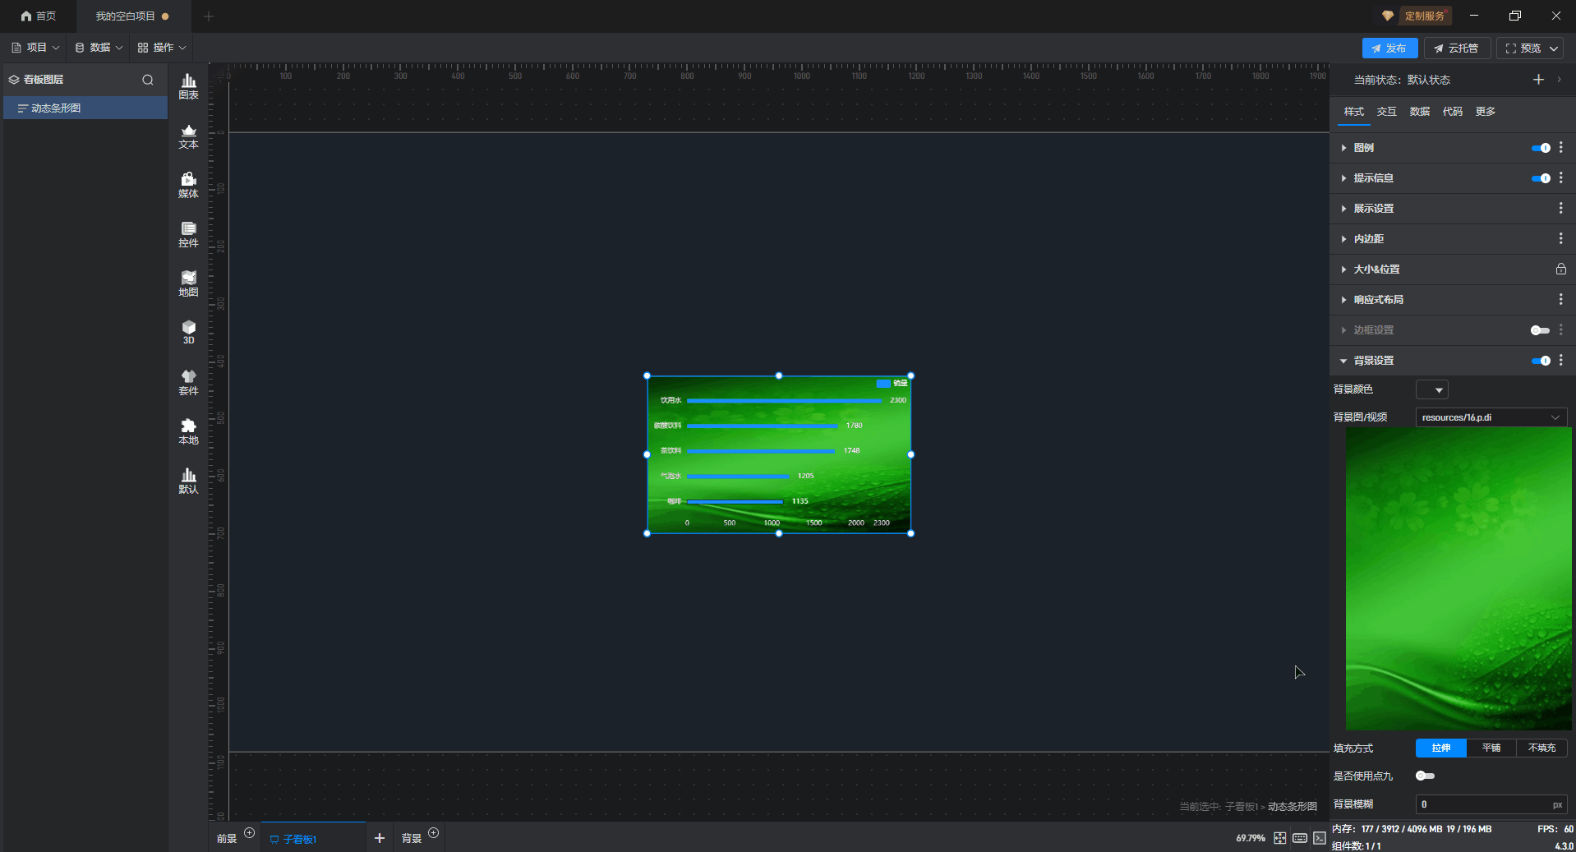Click the lock icon beside 大小&位置

tap(1560, 269)
